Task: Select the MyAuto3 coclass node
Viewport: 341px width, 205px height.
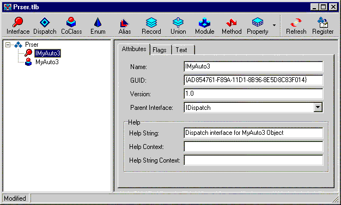Action: pos(47,62)
